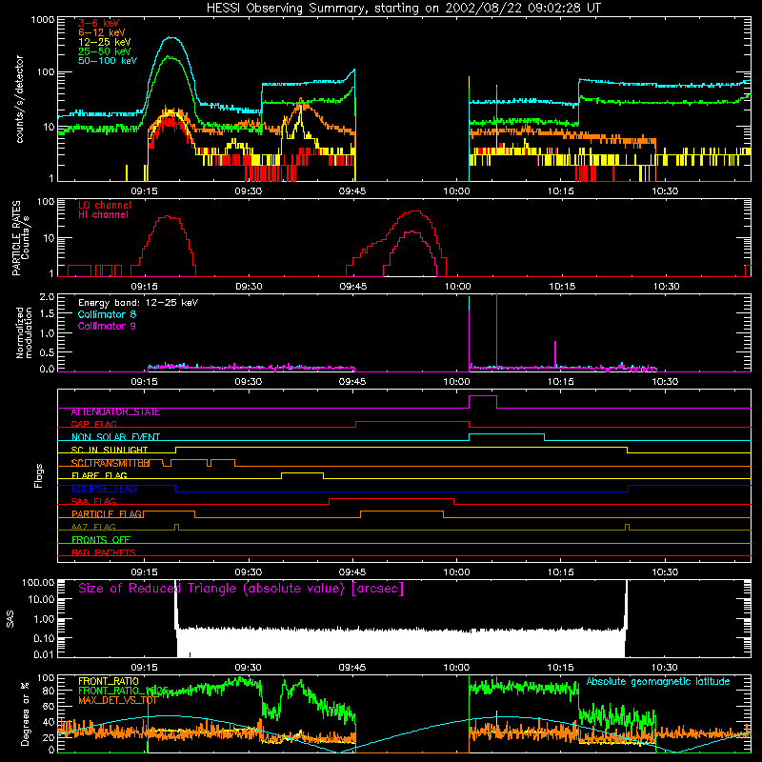This screenshot has height=762, width=762.
Task: Select the blue ECLIPSE_FLAG label
Action: pos(104,489)
